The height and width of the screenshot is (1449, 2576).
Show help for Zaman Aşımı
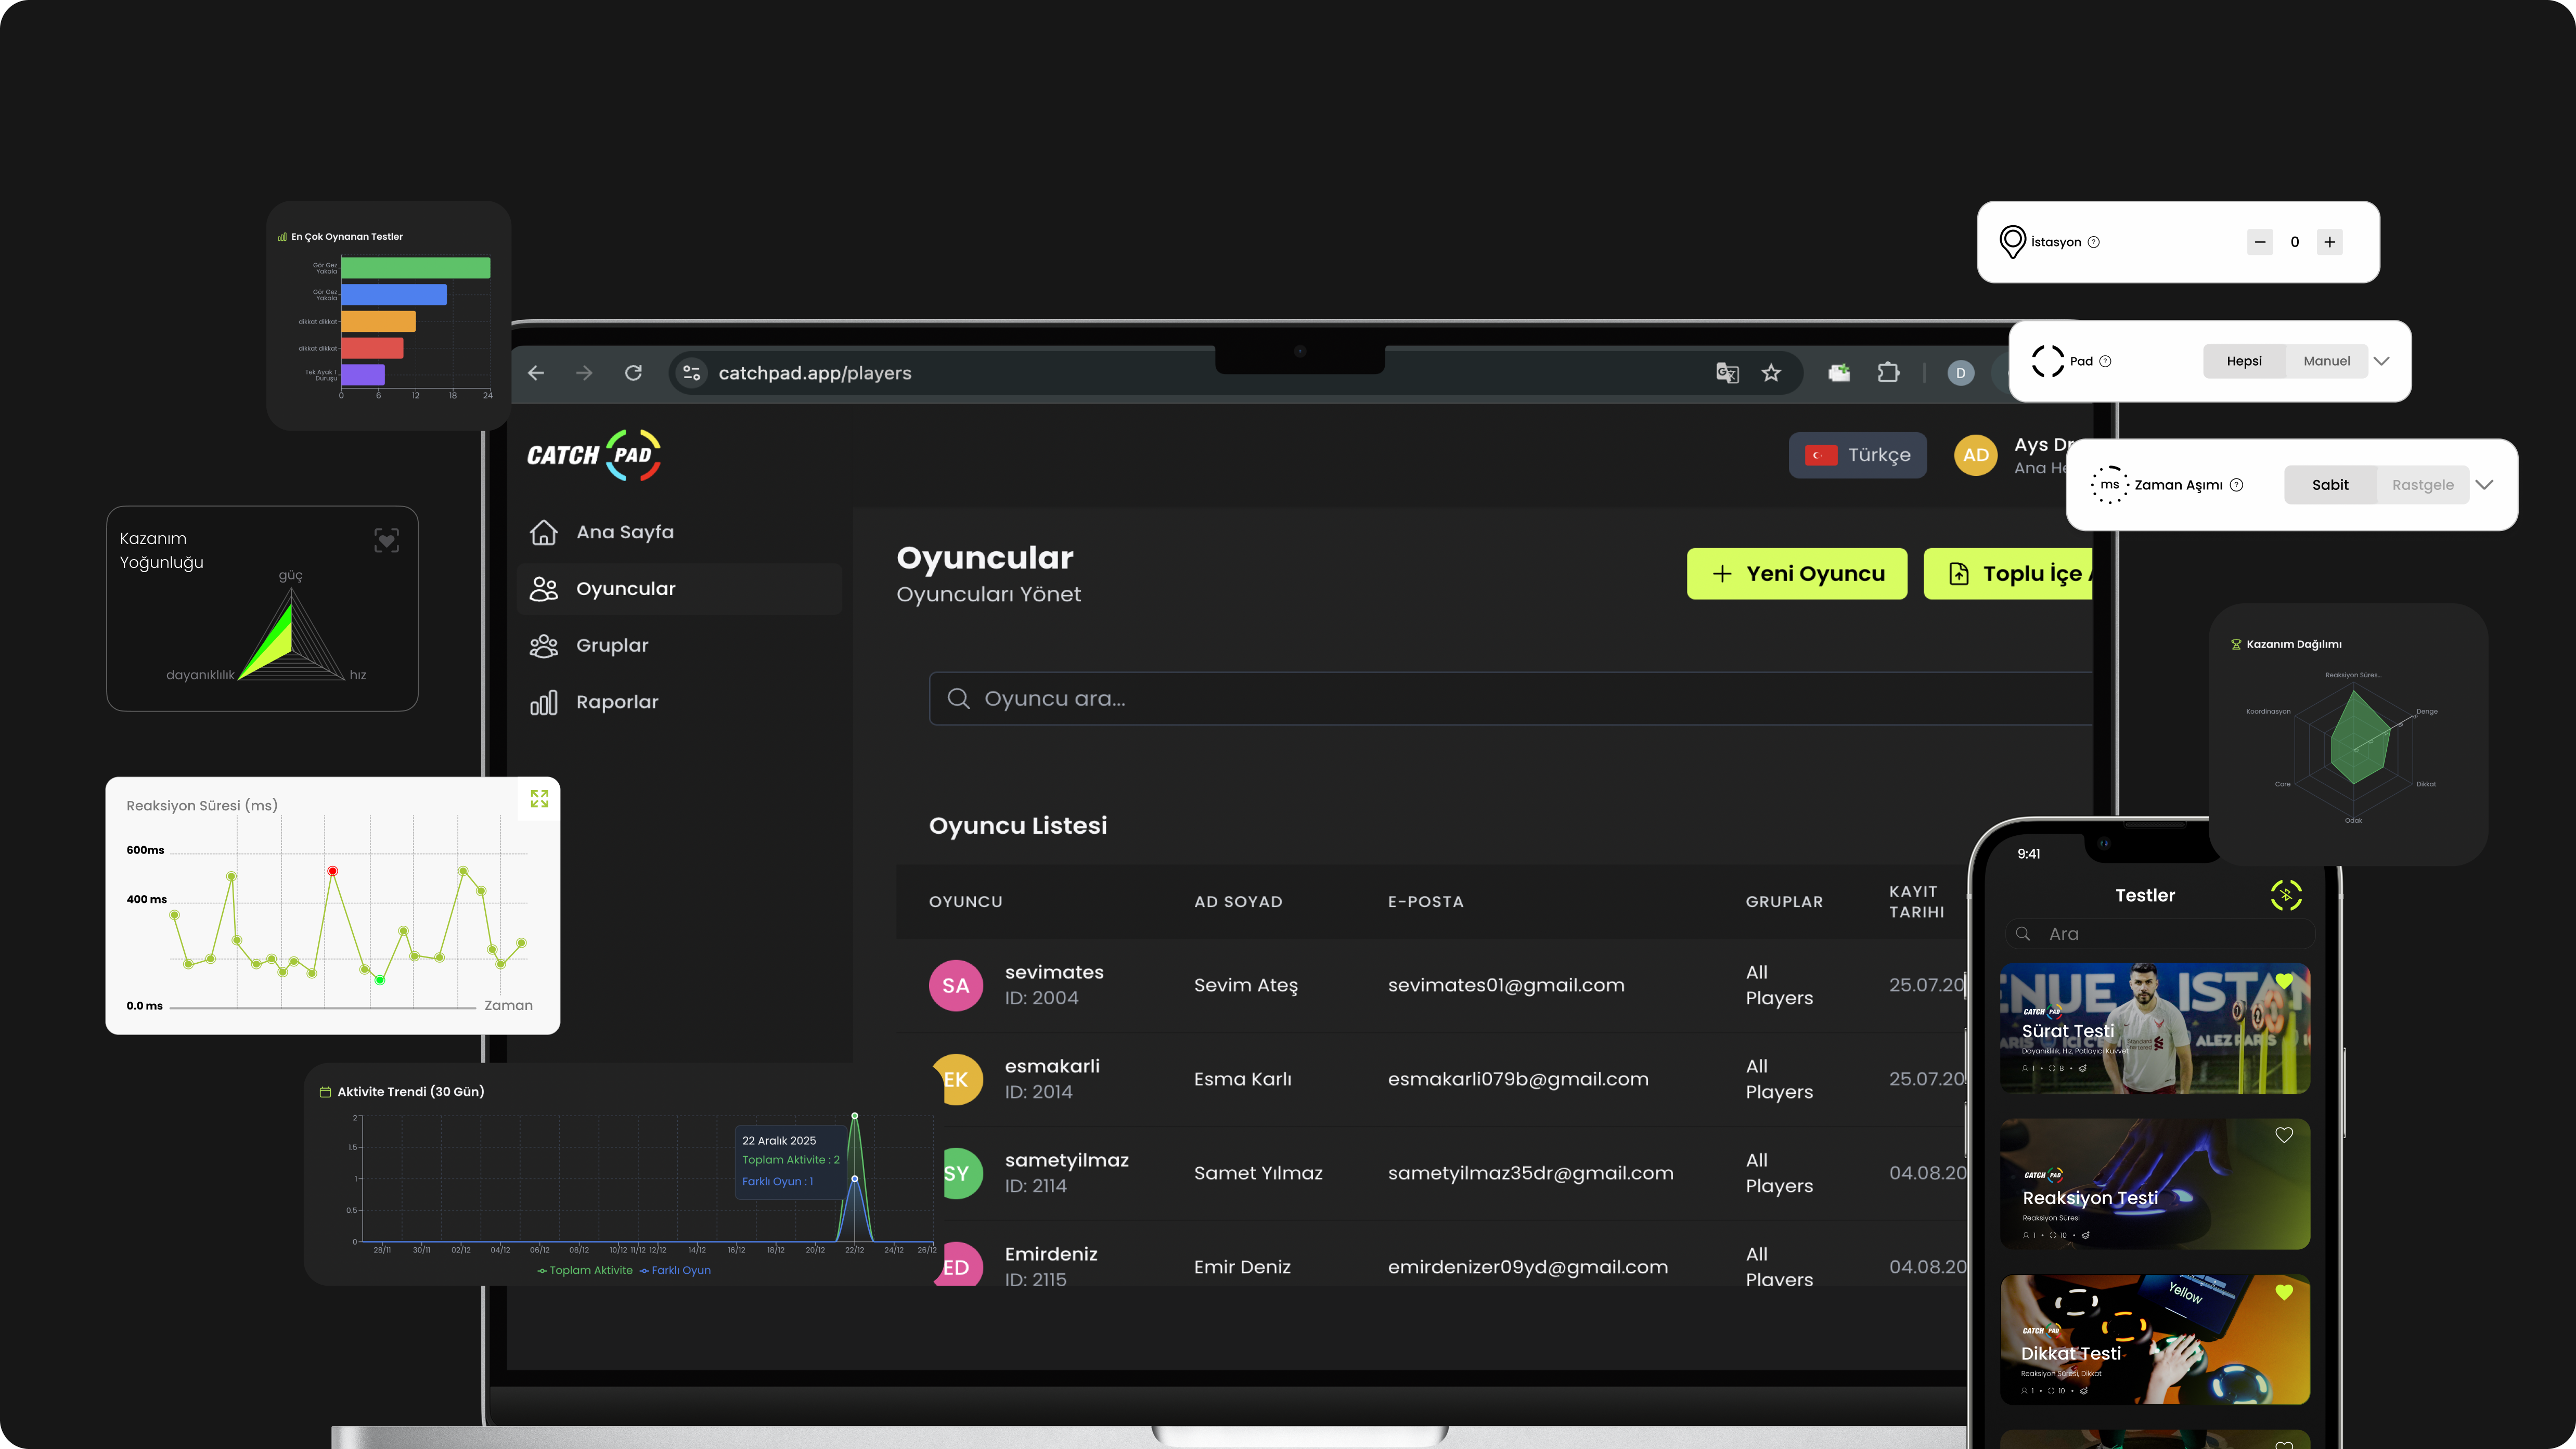[2237, 485]
